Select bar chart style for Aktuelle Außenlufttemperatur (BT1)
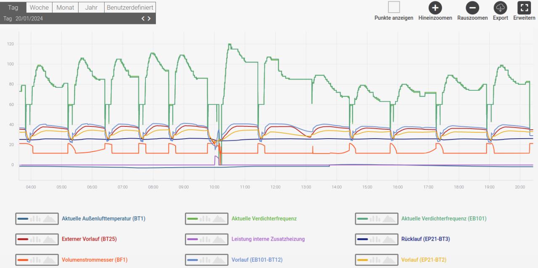The height and width of the screenshot is (268, 538). 36,218
